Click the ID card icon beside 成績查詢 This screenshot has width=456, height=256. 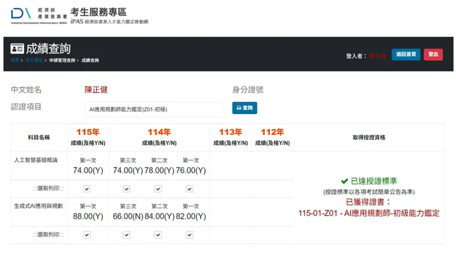click(17, 48)
